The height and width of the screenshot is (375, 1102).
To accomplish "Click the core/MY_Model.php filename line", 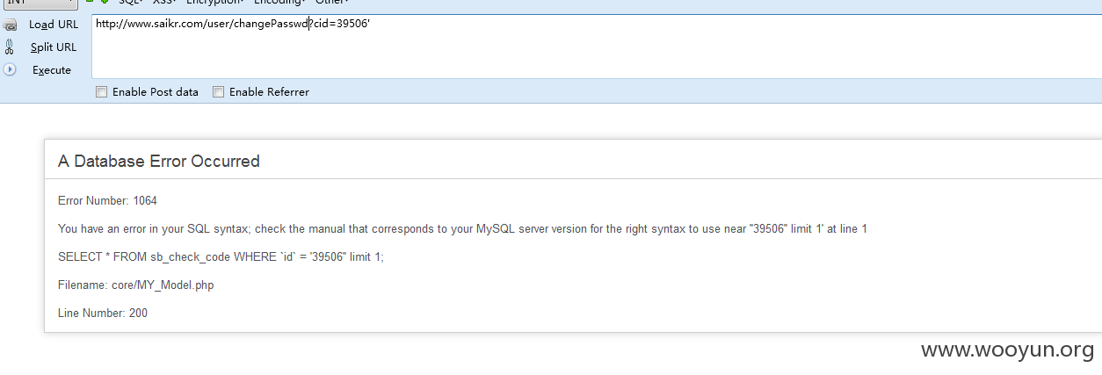I will (135, 285).
